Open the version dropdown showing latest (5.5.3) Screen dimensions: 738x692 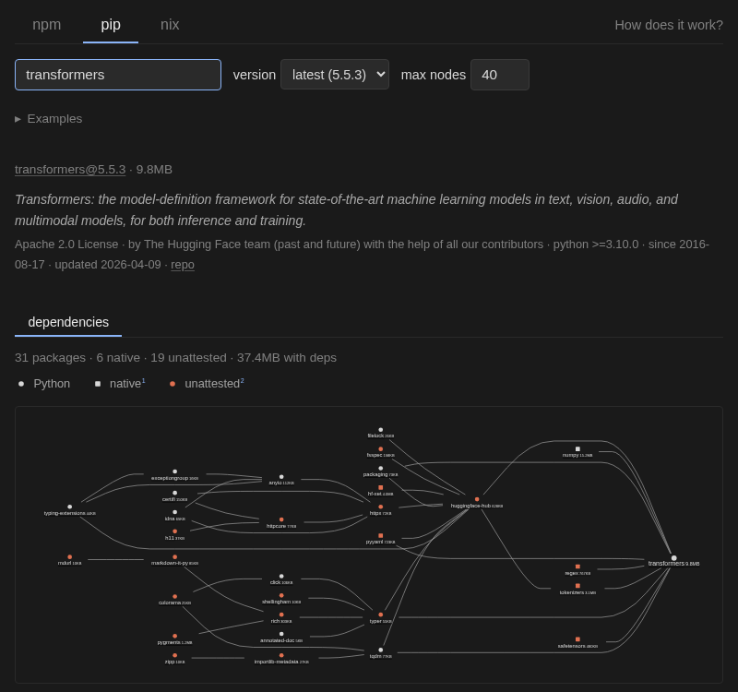click(x=334, y=75)
